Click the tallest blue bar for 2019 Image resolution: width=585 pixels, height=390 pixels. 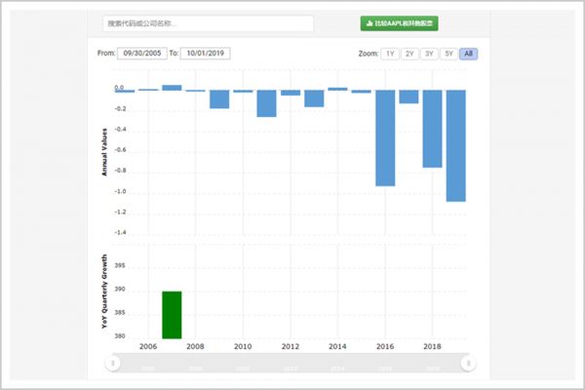tap(455, 145)
